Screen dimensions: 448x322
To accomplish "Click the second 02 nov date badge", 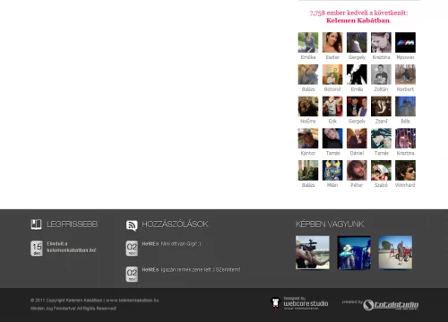I will pyautogui.click(x=132, y=275).
